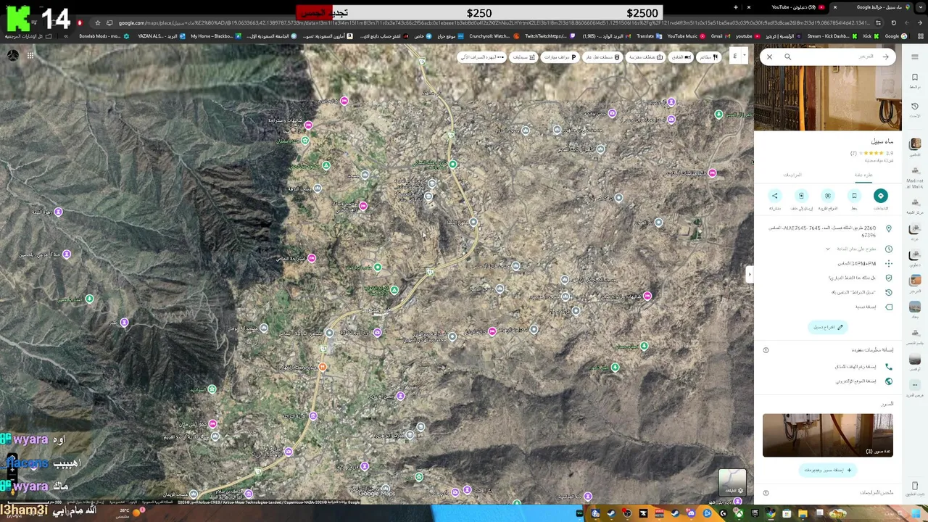Click the add missing phone number link
Image resolution: width=928 pixels, height=522 pixels.
[855, 367]
